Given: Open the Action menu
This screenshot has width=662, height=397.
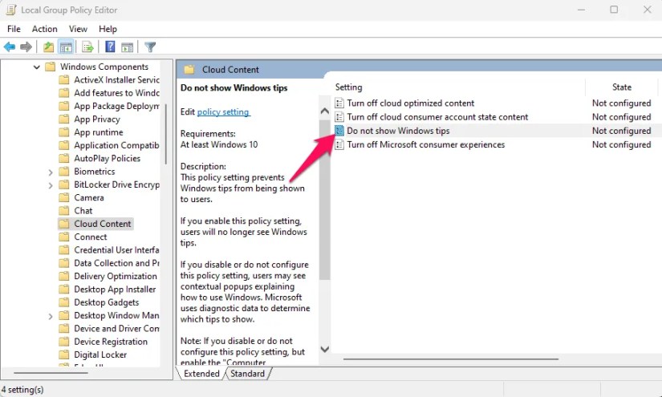Looking at the screenshot, I should pyautogui.click(x=44, y=29).
